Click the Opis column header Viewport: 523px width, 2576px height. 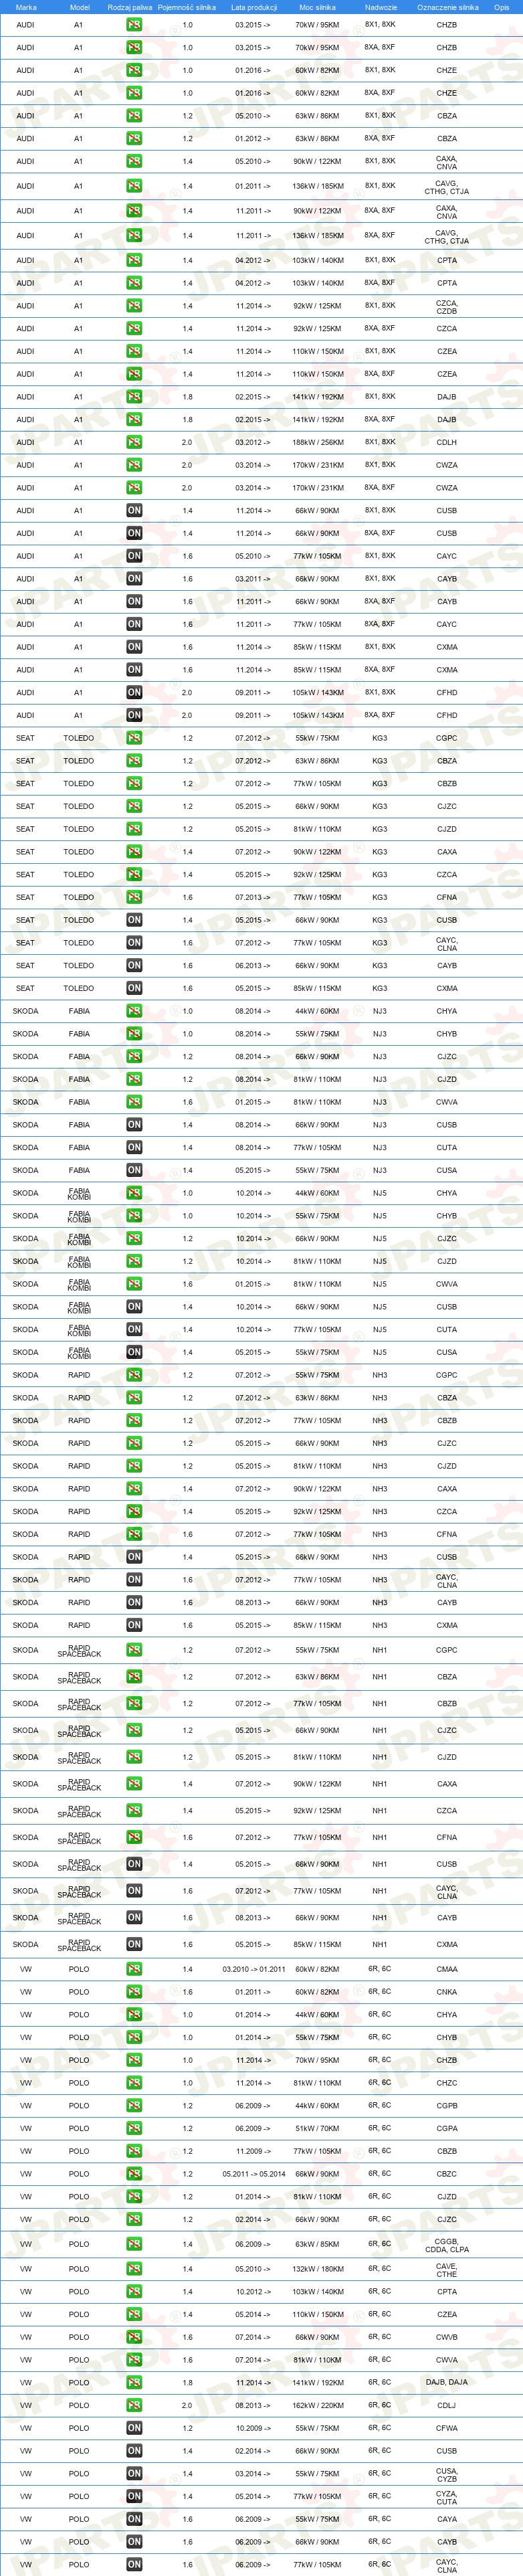click(501, 7)
